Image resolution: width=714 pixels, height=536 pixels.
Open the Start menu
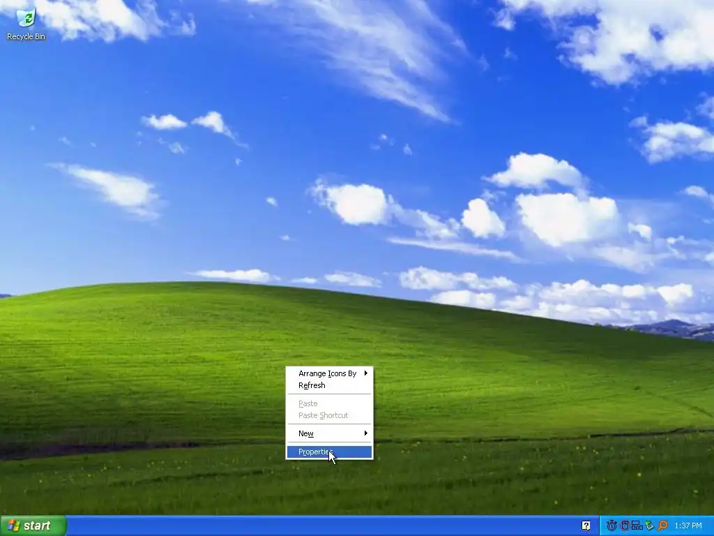coord(33,526)
